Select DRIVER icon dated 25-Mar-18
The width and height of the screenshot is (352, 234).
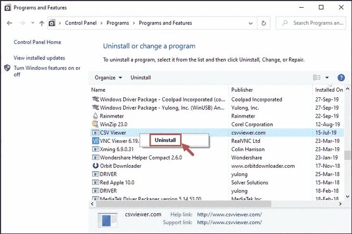coord(95,174)
